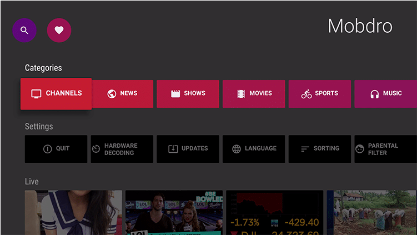
Task: Open favorites with the heart icon
Action: [59, 31]
